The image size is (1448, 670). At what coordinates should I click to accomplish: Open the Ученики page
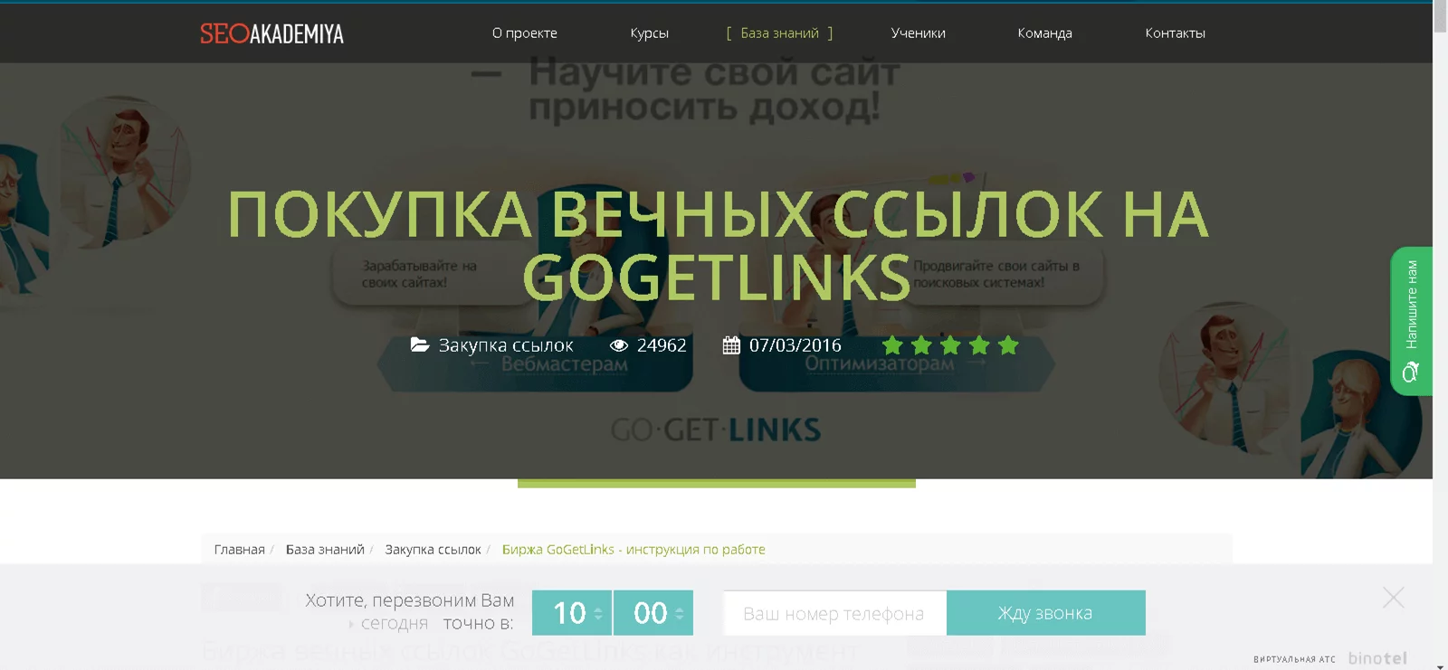coord(919,33)
